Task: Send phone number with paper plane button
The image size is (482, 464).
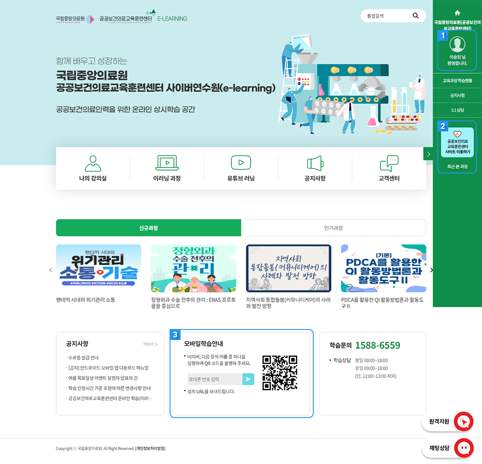Action: [248, 379]
